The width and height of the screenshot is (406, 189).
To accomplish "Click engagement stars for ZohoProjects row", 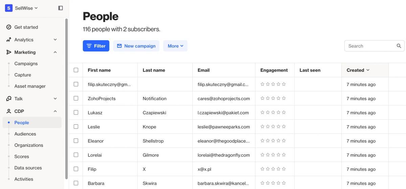I will coord(273,99).
